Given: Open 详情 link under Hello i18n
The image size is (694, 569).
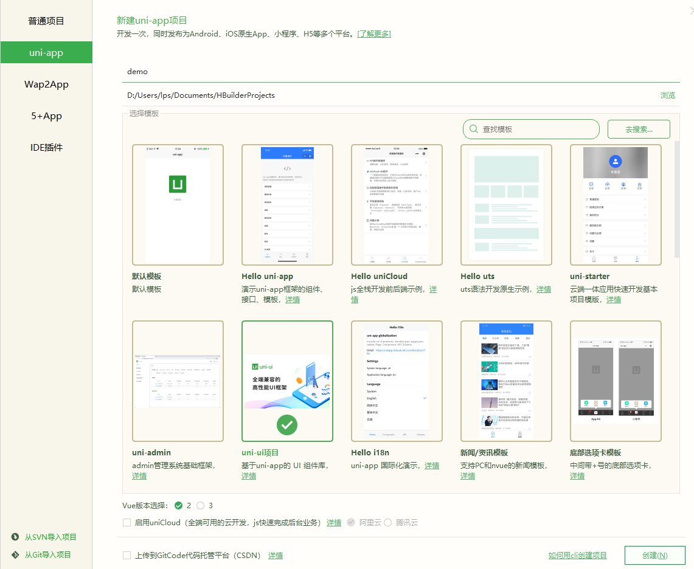Looking at the screenshot, I should click(431, 466).
